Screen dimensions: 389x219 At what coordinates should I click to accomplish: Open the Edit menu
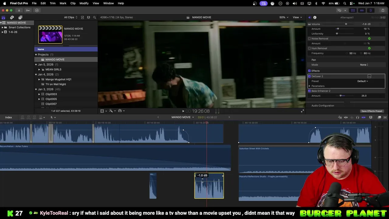[x=43, y=3]
